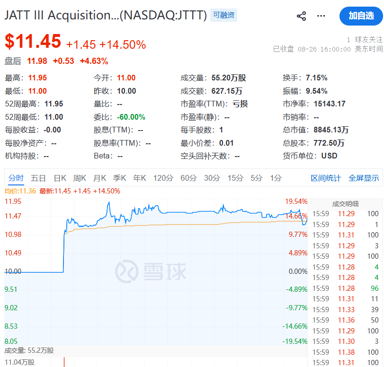Click the 市净率 value 15143.17

pyautogui.click(x=330, y=104)
